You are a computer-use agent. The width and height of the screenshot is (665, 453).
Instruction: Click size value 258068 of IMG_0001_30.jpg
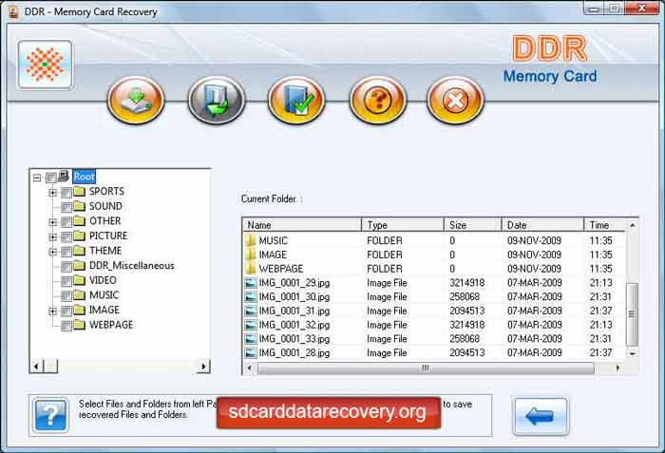pyautogui.click(x=465, y=297)
